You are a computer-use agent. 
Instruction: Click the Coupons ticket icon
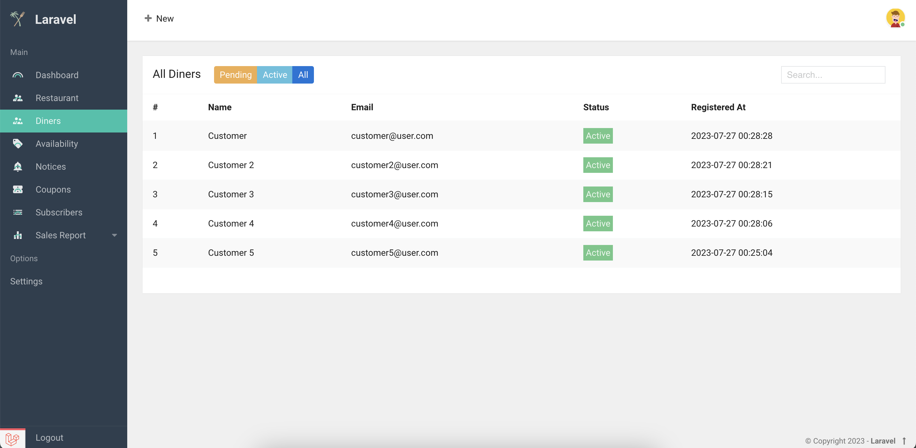[x=18, y=189]
